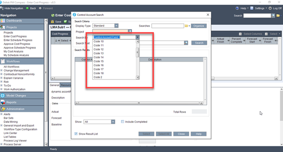The height and width of the screenshot is (152, 283).
Task: Click the Log Off power icon
Action: (270, 8)
